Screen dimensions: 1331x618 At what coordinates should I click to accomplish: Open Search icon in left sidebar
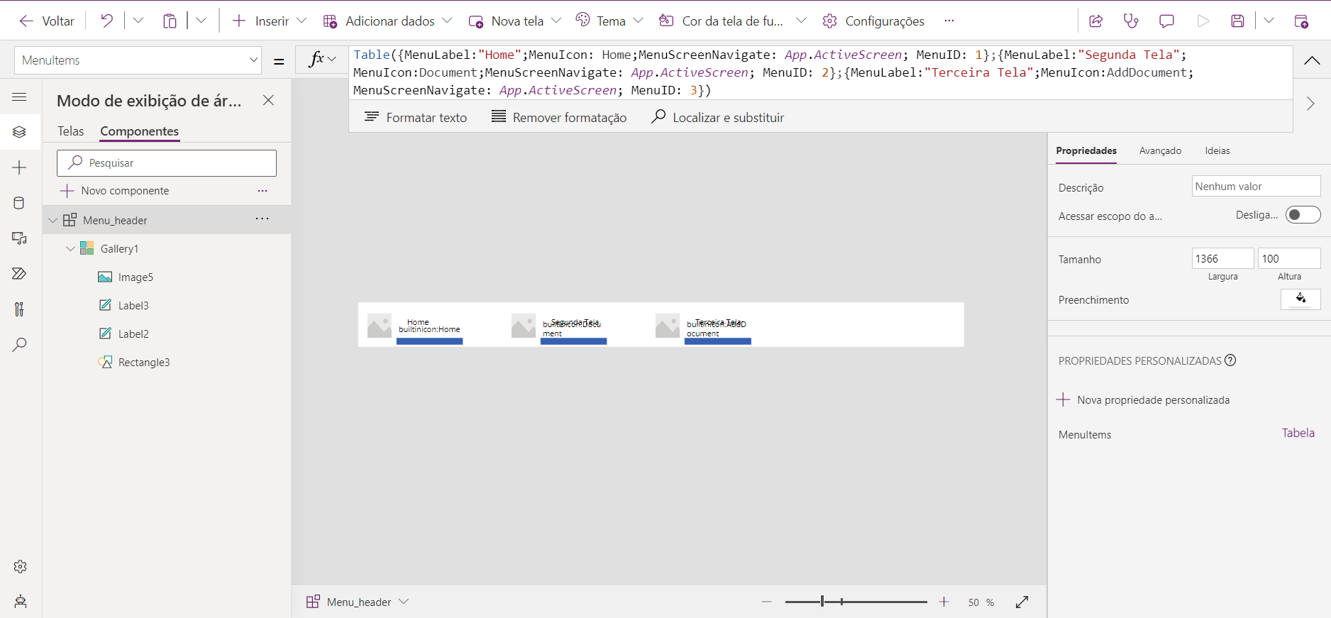pyautogui.click(x=19, y=345)
